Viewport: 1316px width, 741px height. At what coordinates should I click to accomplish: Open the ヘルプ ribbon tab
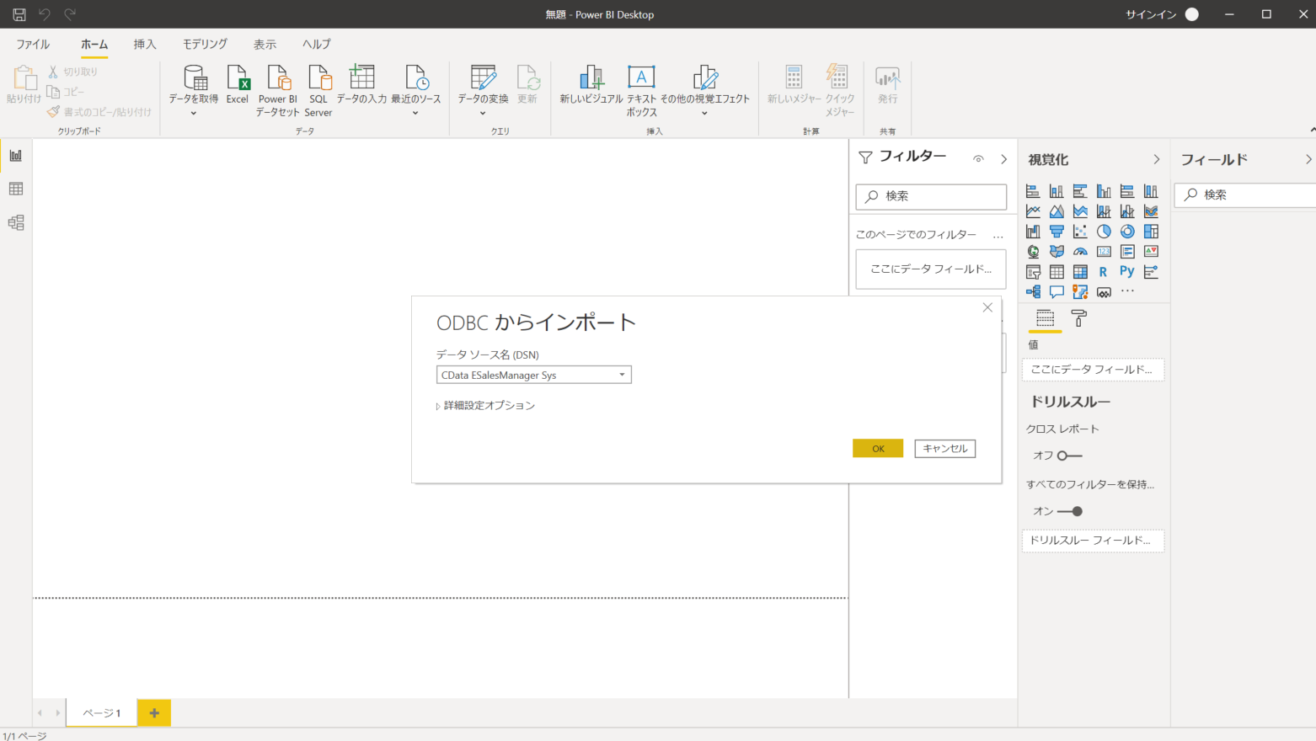coord(317,44)
